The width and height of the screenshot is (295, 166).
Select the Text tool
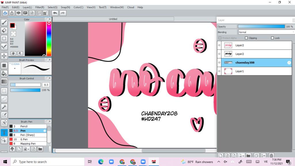click(x=4, y=132)
